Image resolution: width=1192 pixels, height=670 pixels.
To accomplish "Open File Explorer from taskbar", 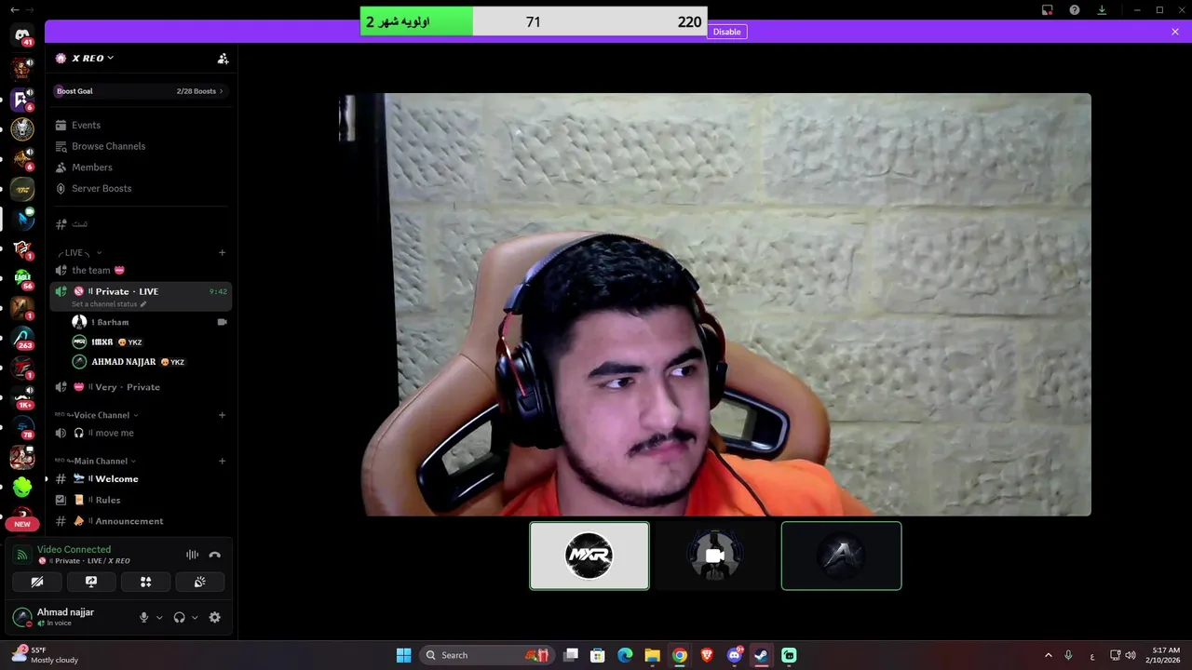I will pos(652,655).
